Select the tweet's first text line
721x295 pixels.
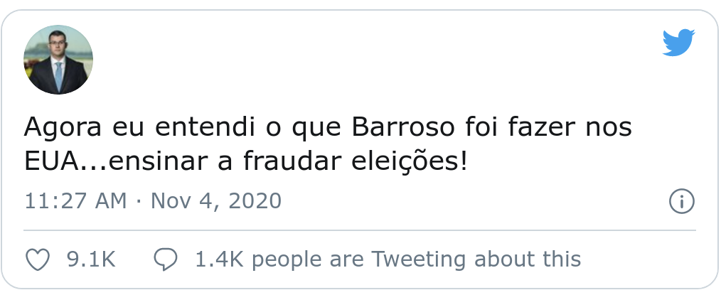[328, 127]
